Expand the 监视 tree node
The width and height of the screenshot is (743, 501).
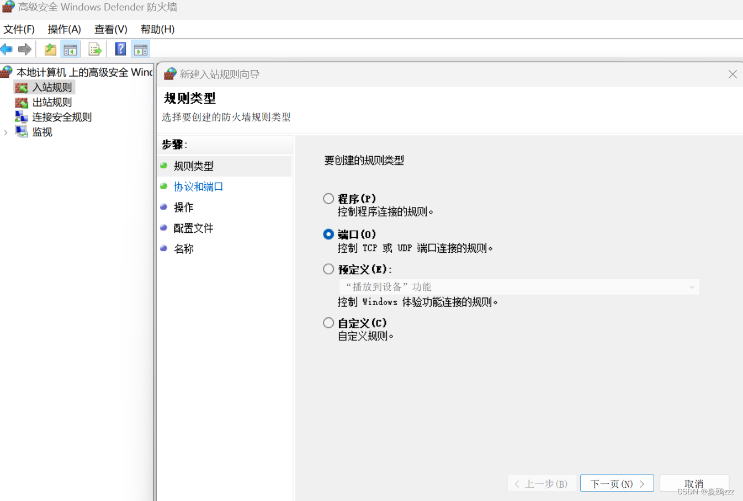[x=6, y=132]
